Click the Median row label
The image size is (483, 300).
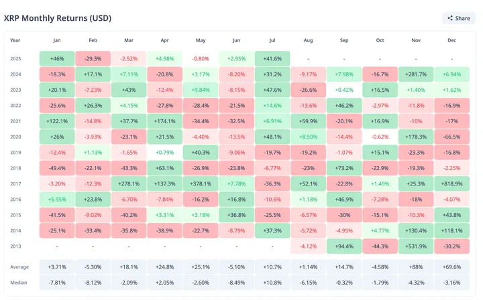[19, 283]
